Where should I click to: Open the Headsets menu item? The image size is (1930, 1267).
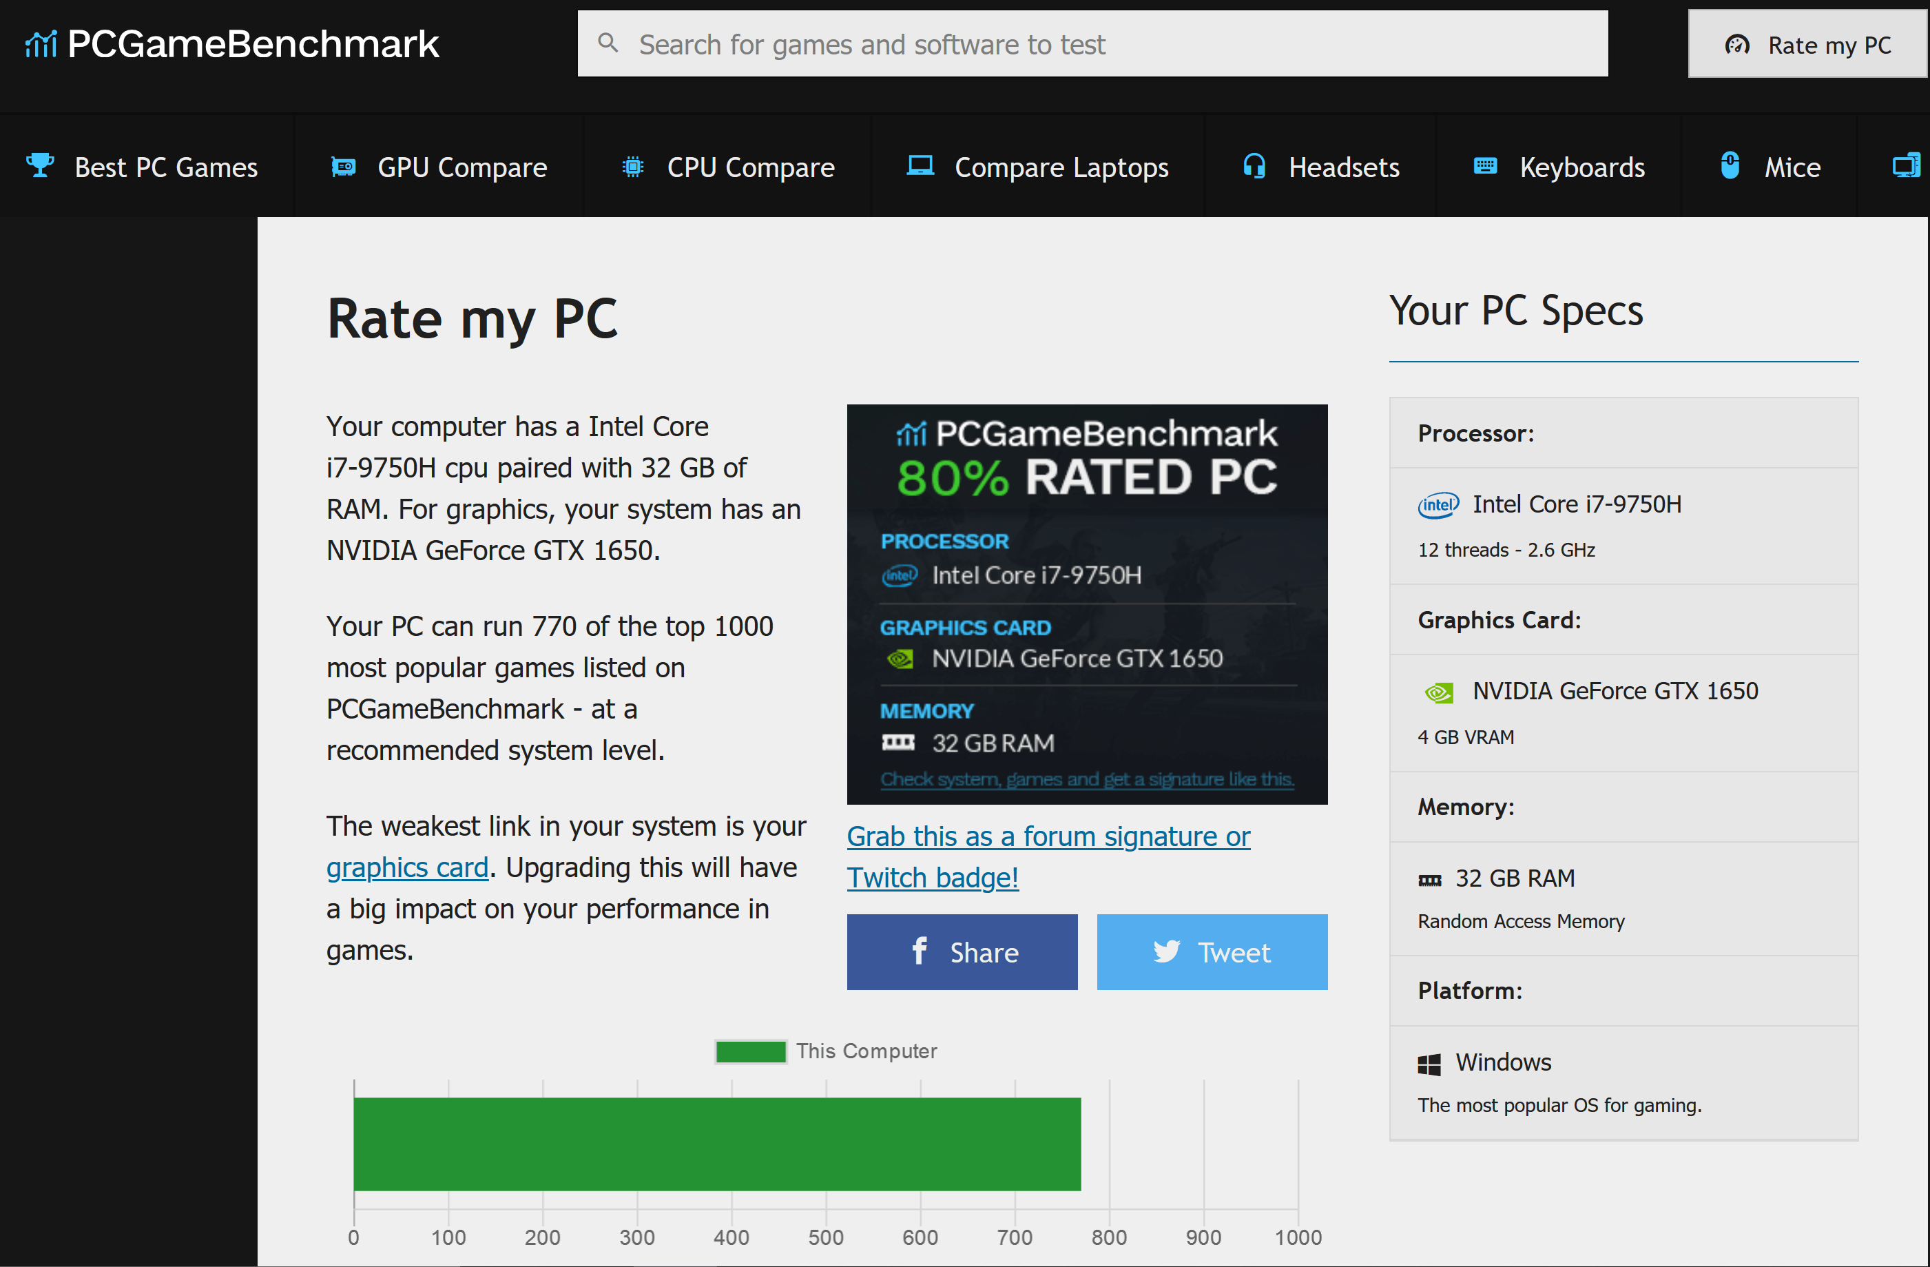pyautogui.click(x=1343, y=167)
